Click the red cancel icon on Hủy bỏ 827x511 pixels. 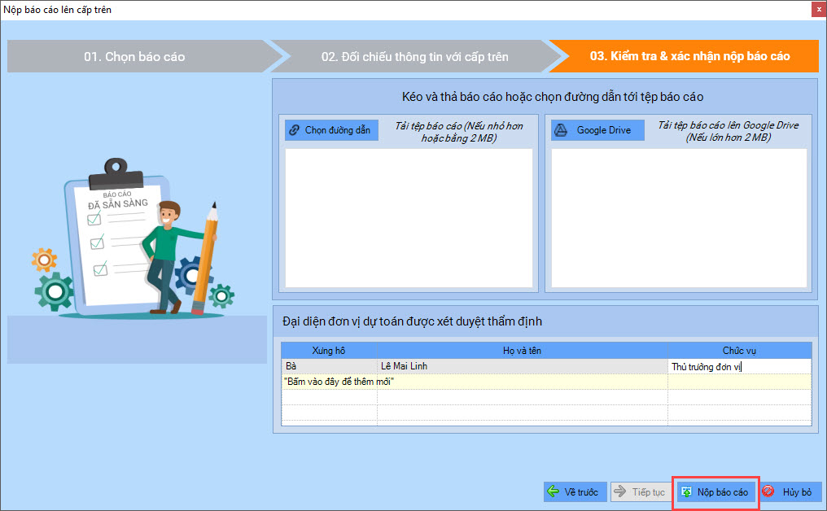tap(769, 492)
